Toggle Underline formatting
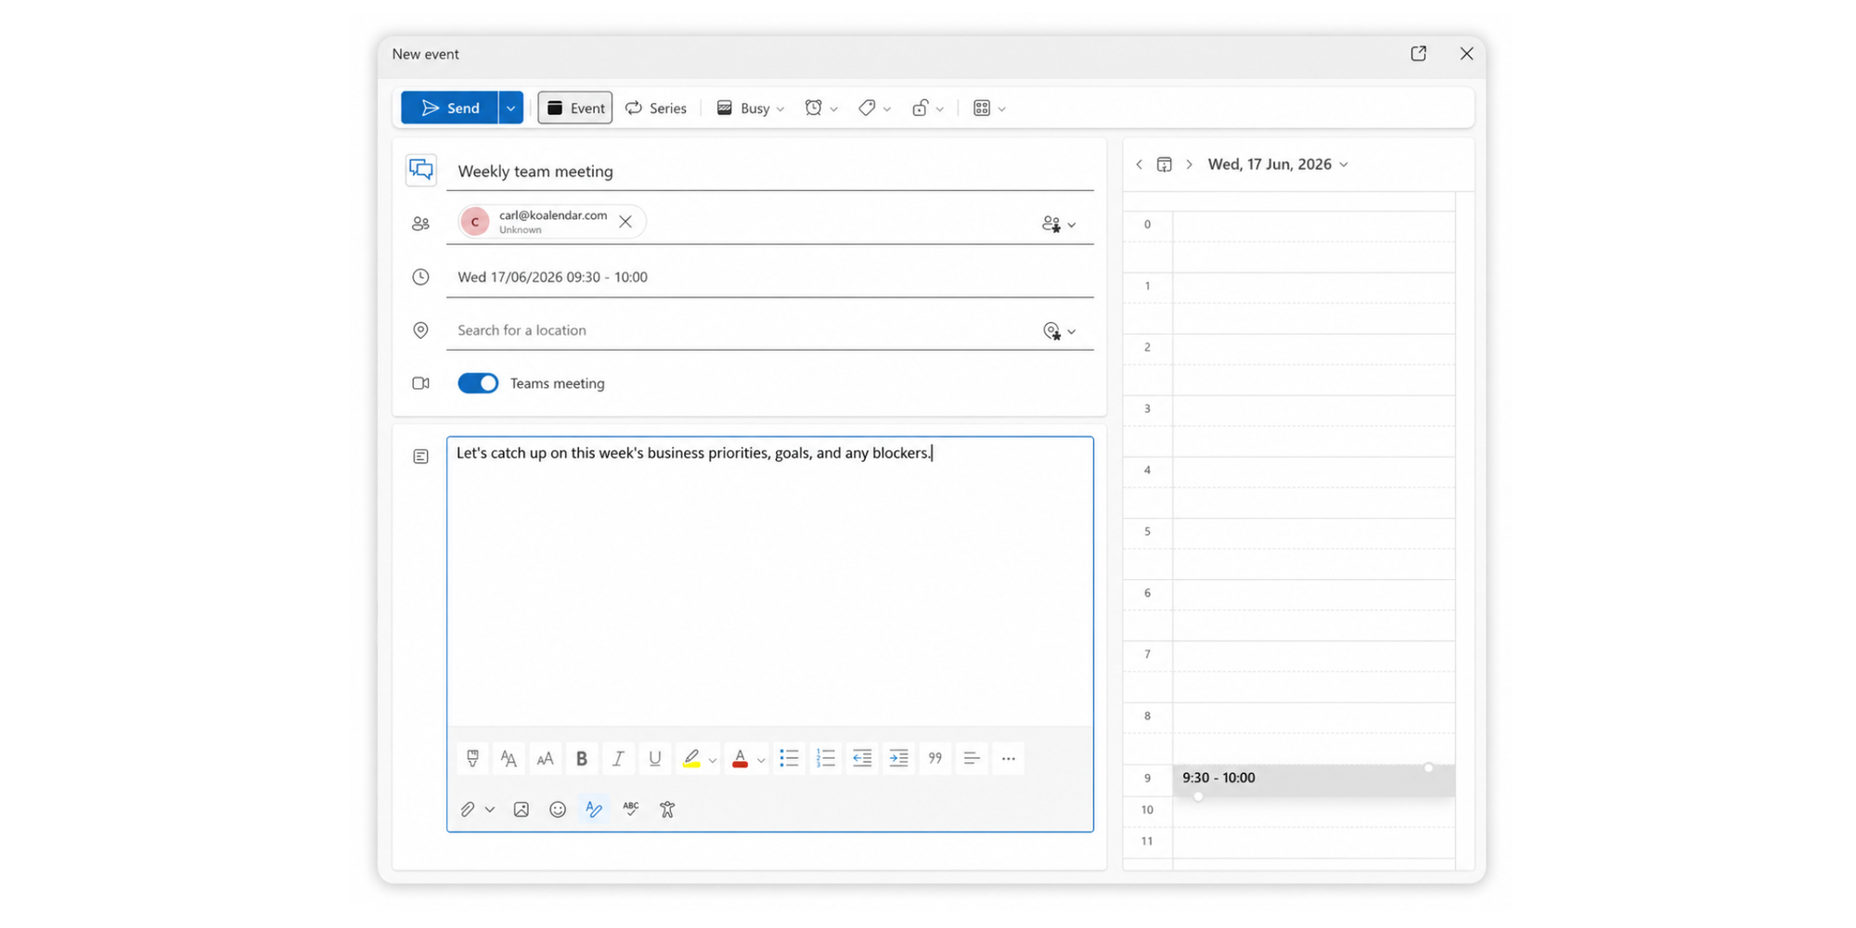This screenshot has width=1856, height=928. [x=655, y=758]
